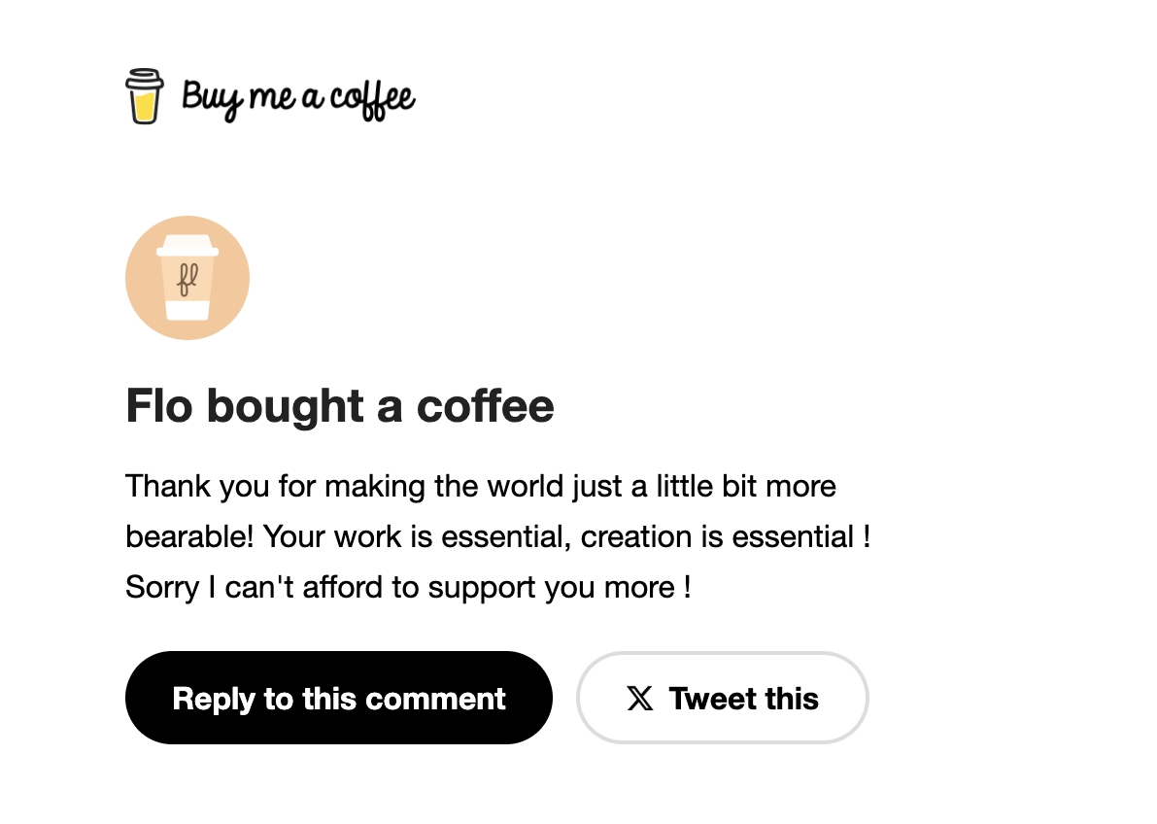Click the phrase "creation is essential"
This screenshot has height=824, width=1157.
pos(717,536)
